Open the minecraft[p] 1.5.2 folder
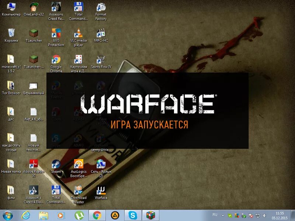The image size is (295, 221). 11,63
